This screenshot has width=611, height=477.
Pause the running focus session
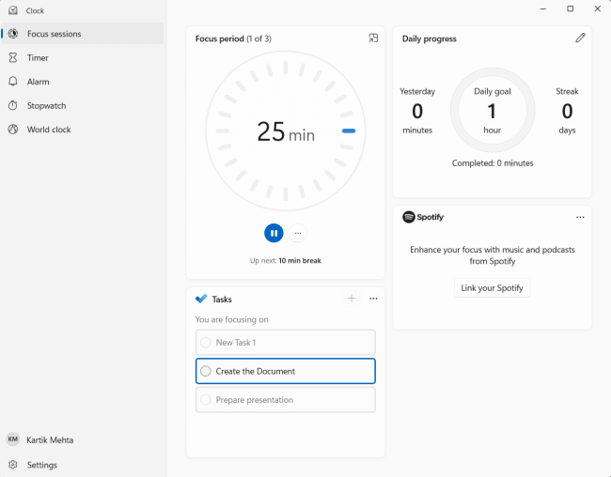(274, 233)
